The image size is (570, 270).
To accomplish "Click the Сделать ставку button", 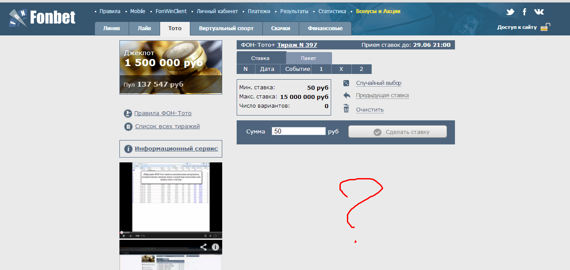I will coord(398,132).
